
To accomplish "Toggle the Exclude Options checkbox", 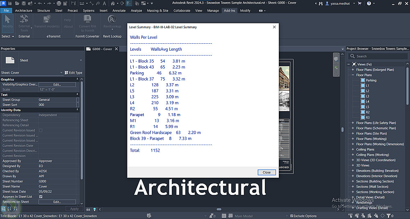I will (292, 216).
